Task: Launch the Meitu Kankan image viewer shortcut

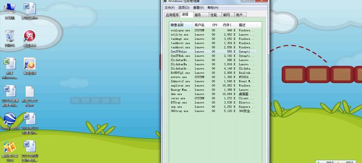Action: click(30, 66)
